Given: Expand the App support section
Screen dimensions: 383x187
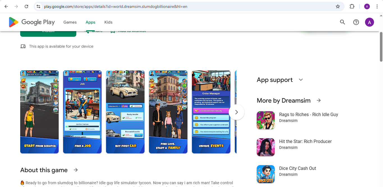Looking at the screenshot, I should coord(301,80).
